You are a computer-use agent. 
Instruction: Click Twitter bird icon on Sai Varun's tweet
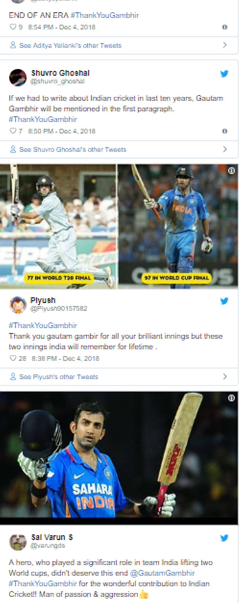coord(224,538)
